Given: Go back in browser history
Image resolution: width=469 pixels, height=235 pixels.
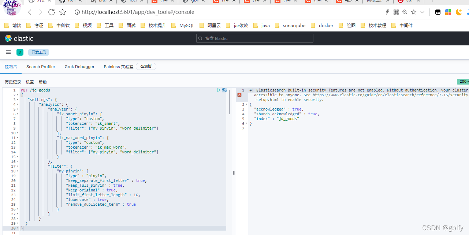Looking at the screenshot, I should pos(30,12).
